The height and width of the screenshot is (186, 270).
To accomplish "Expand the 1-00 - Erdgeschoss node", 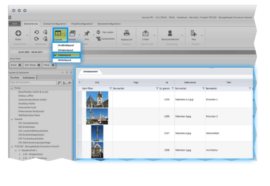I will [20, 154].
